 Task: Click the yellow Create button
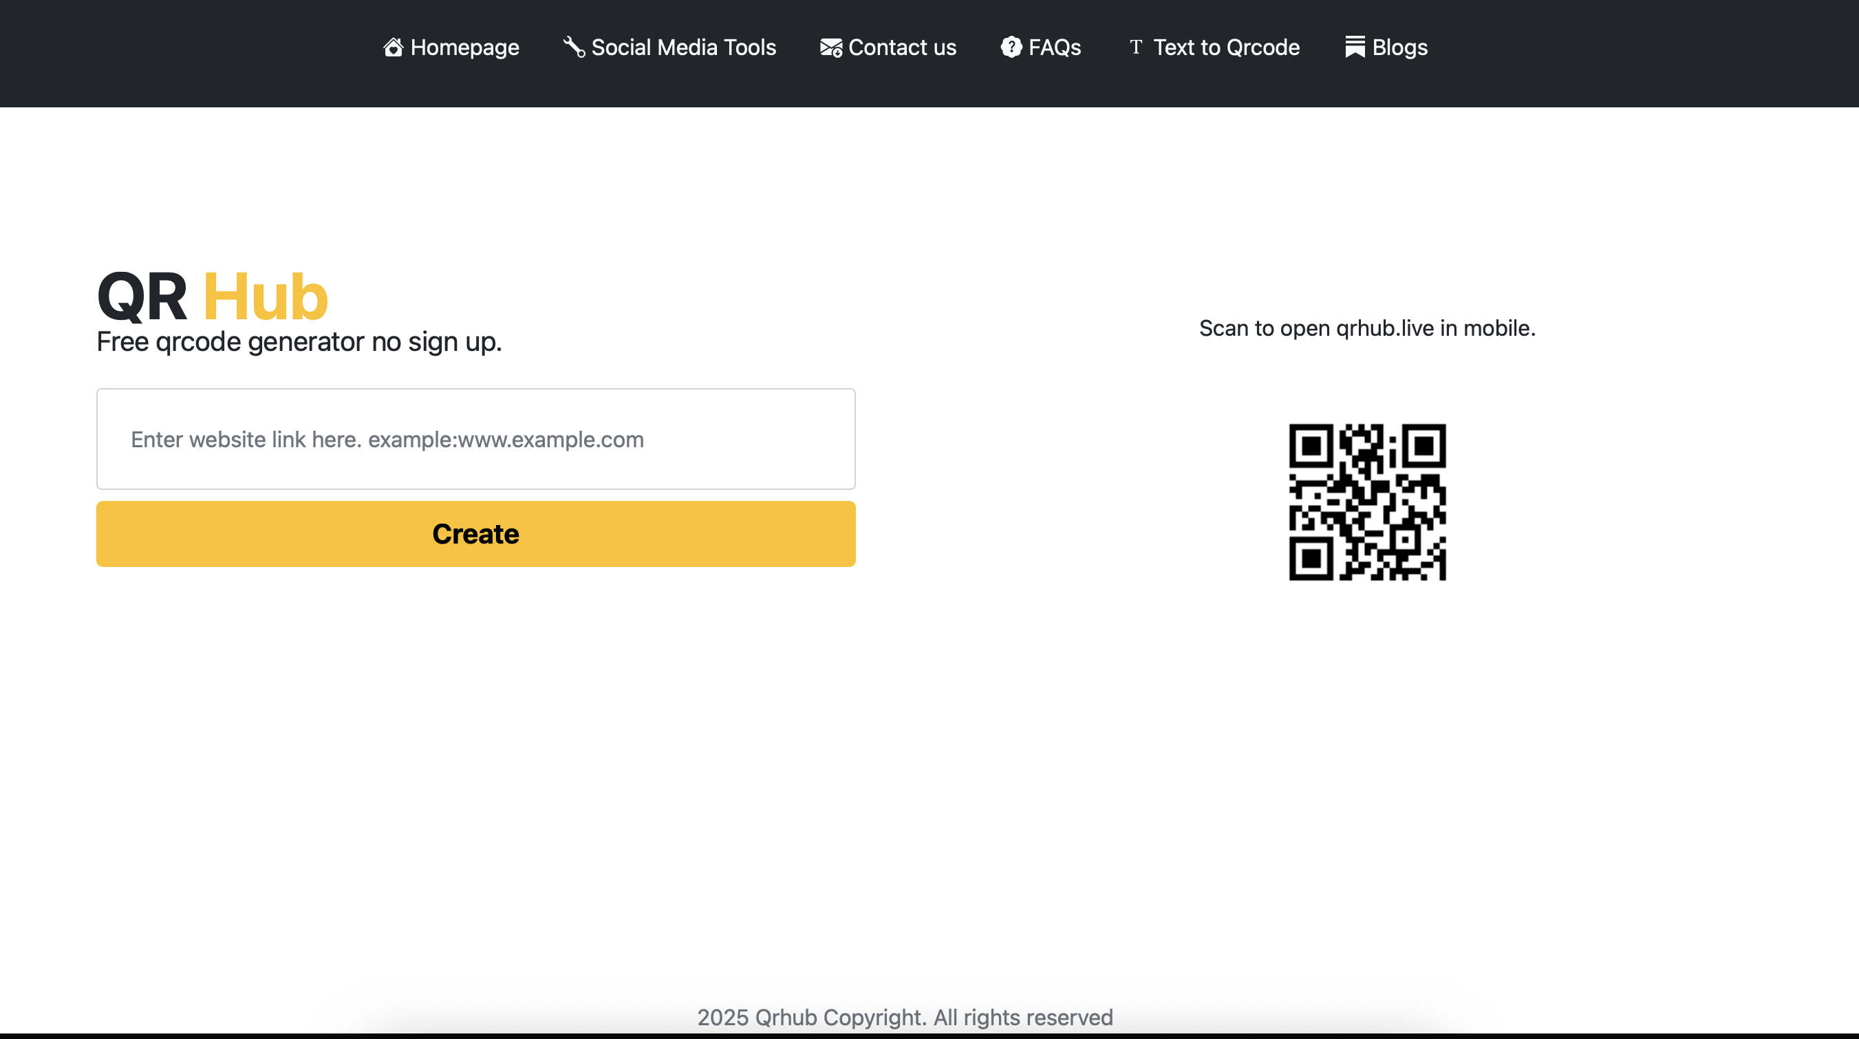pyautogui.click(x=475, y=534)
